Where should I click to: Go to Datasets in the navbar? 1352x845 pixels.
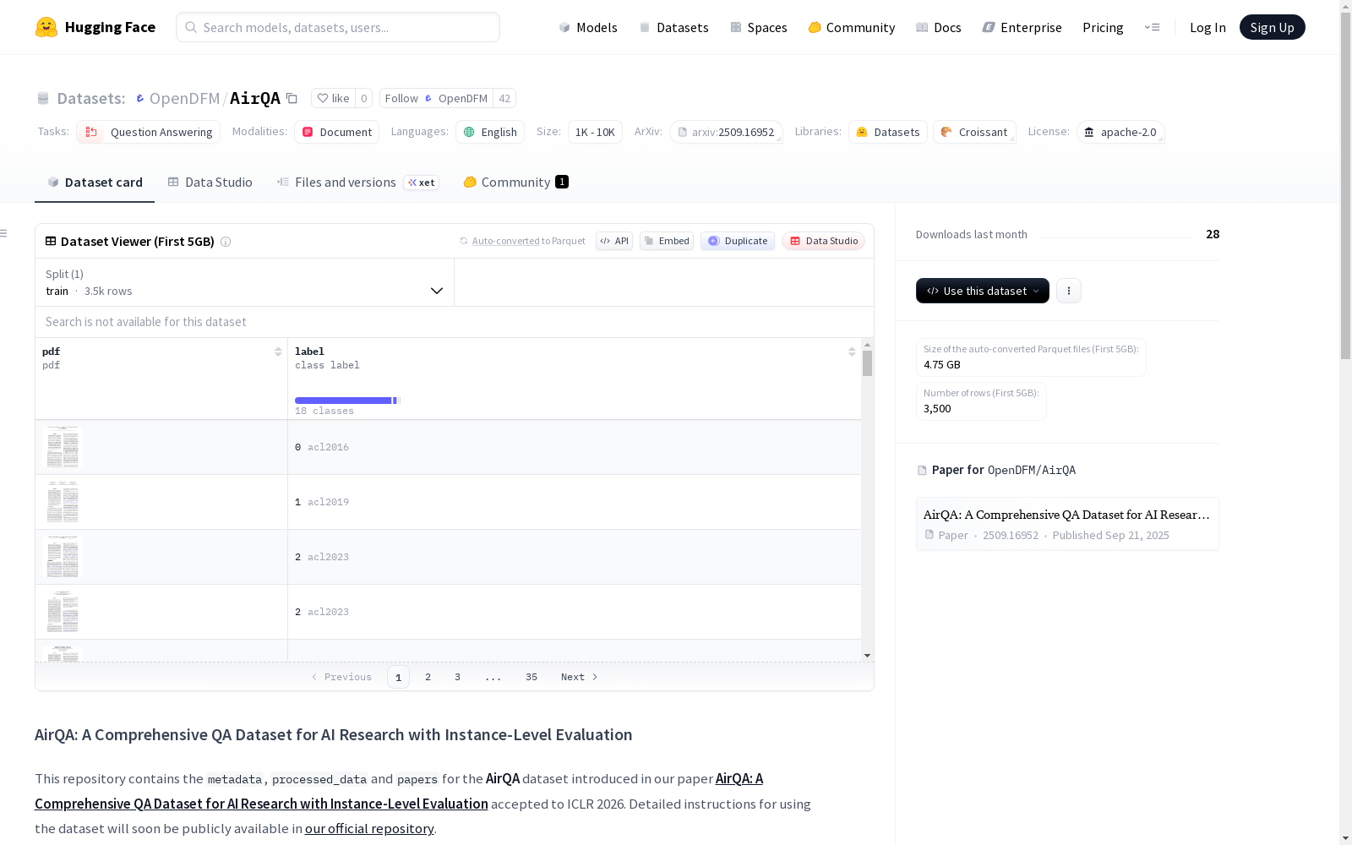click(673, 27)
